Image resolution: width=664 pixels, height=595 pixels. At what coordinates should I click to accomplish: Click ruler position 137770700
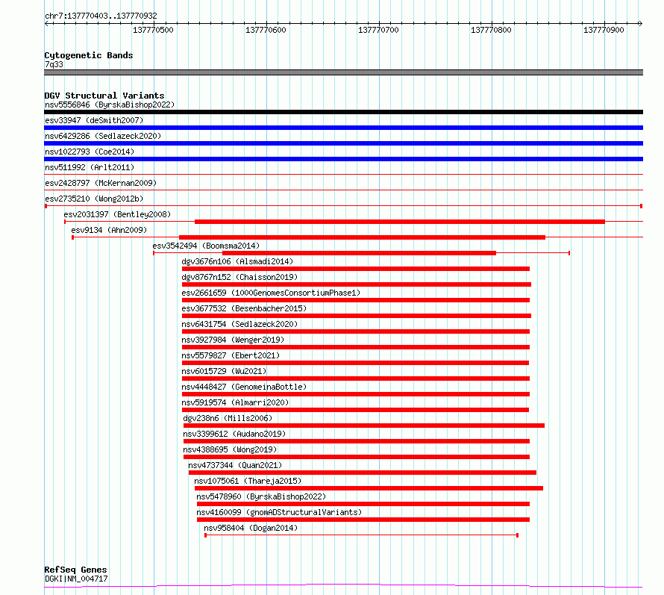pyautogui.click(x=378, y=30)
